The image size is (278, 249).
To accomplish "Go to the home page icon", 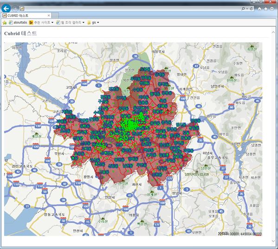I will pyautogui.click(x=259, y=9).
